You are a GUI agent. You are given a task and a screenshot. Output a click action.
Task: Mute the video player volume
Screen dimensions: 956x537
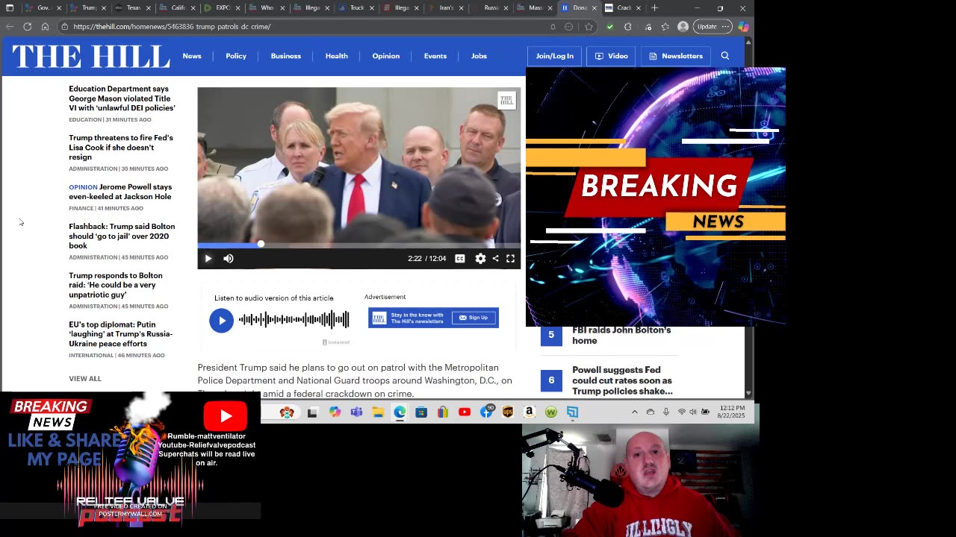pos(229,259)
